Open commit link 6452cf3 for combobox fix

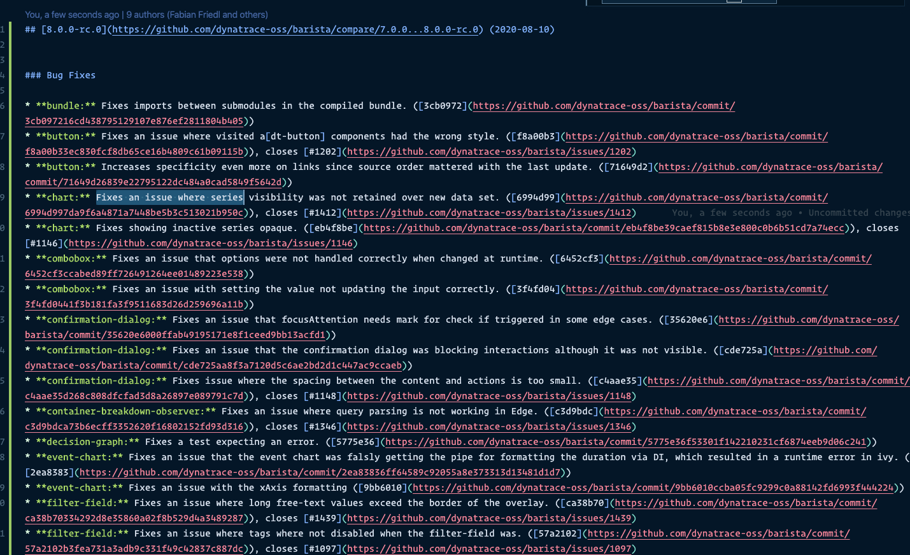[x=740, y=258]
